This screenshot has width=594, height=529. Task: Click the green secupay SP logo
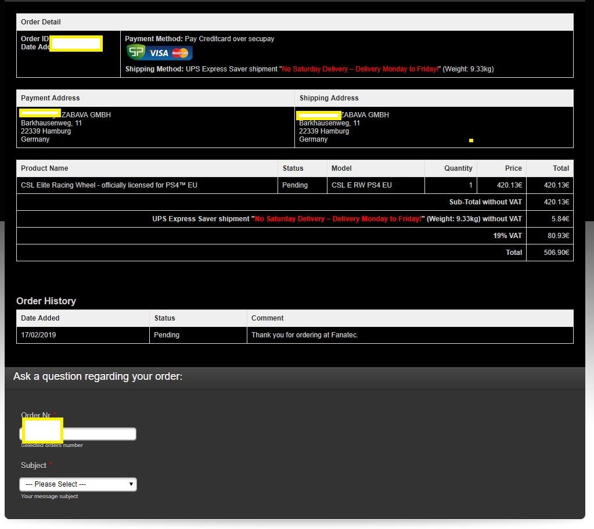click(136, 53)
